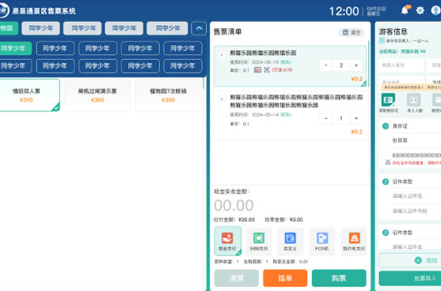
Task: Click the orange 挂单 hold order button
Action: (285, 278)
